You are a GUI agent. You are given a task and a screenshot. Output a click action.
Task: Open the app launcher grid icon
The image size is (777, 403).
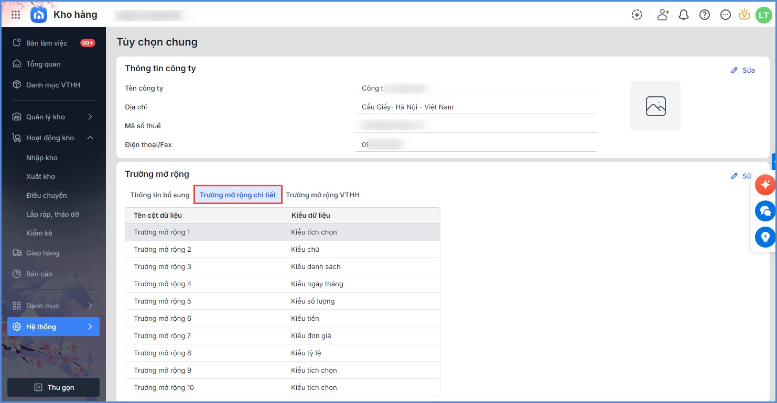16,15
